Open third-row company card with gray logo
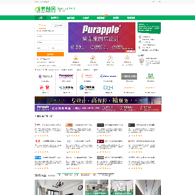The image size is (195, 195). point(110,162)
